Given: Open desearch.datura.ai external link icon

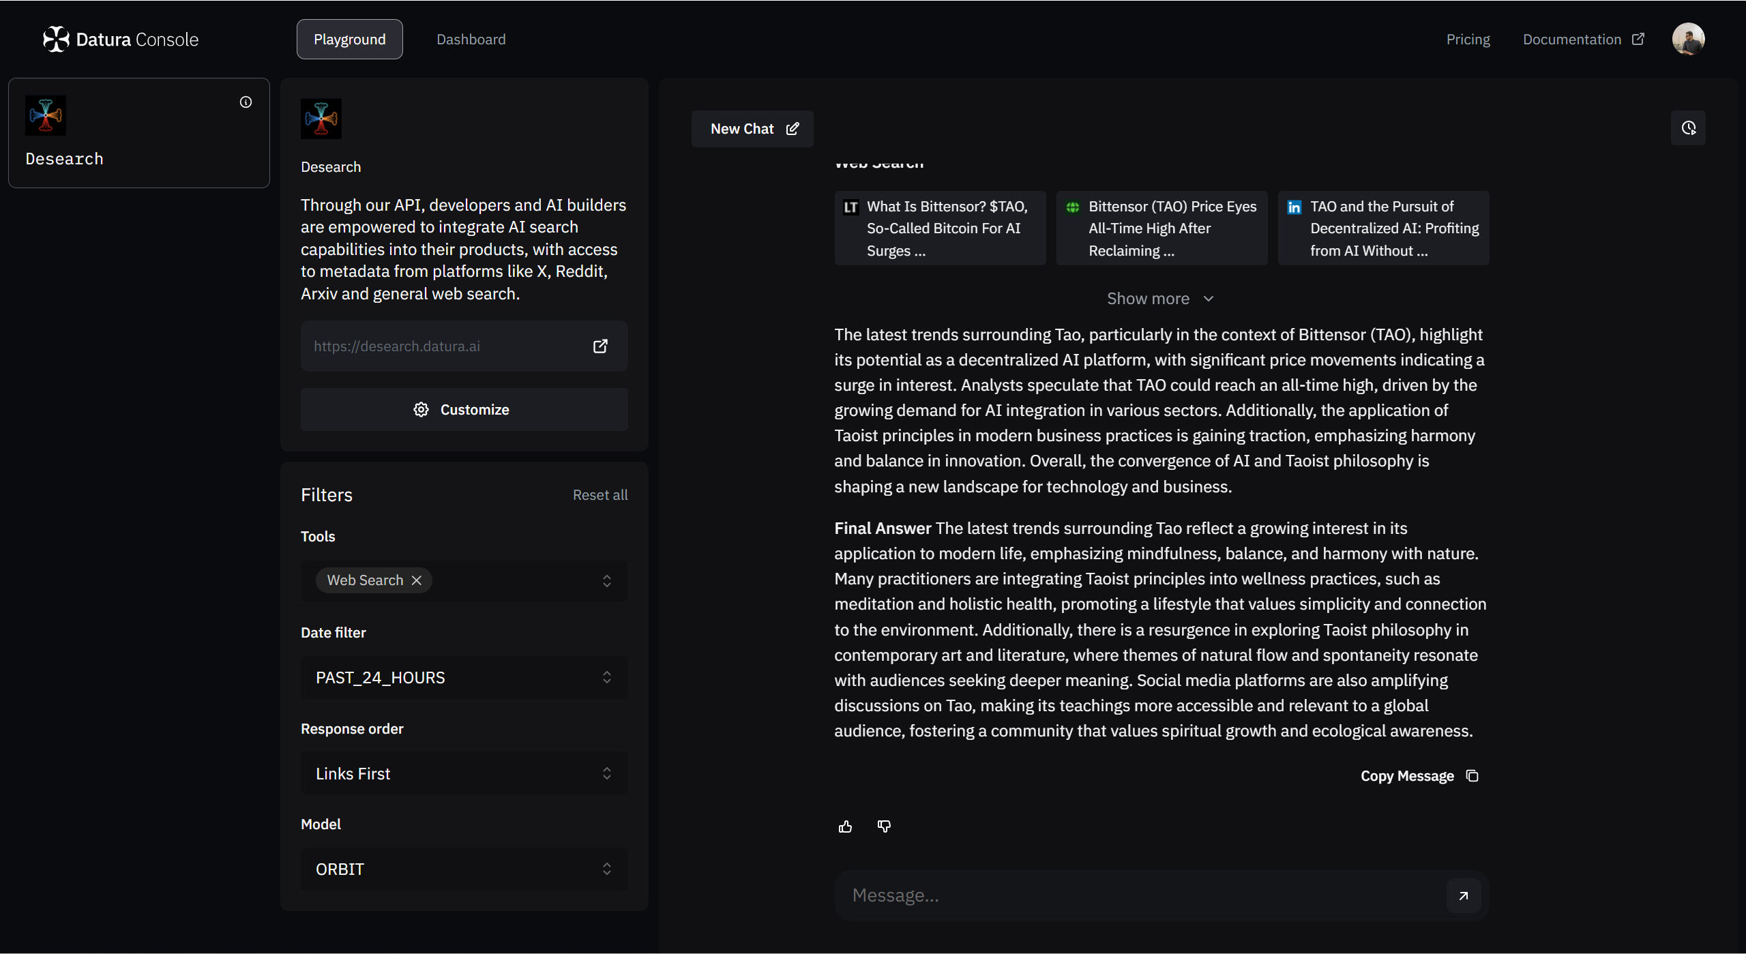Looking at the screenshot, I should [600, 346].
